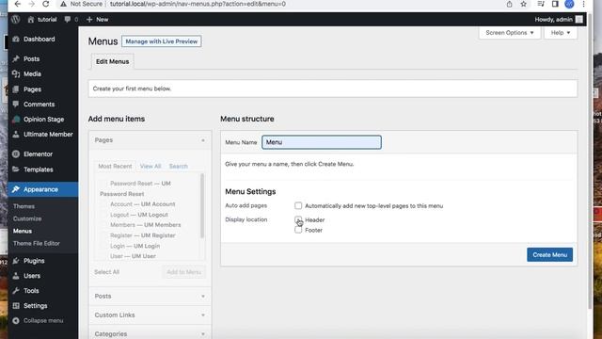Bookmark this page with the star icon
The width and height of the screenshot is (602, 339).
(x=523, y=4)
